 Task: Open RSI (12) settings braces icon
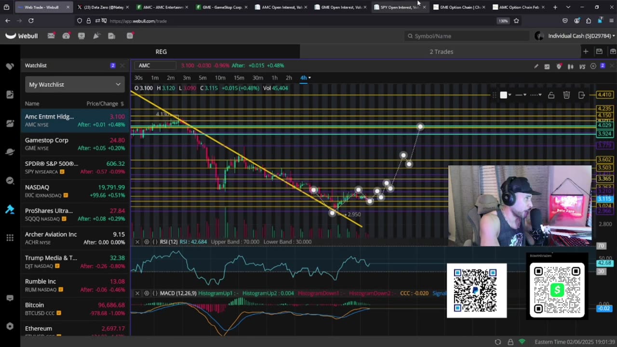[x=155, y=242]
